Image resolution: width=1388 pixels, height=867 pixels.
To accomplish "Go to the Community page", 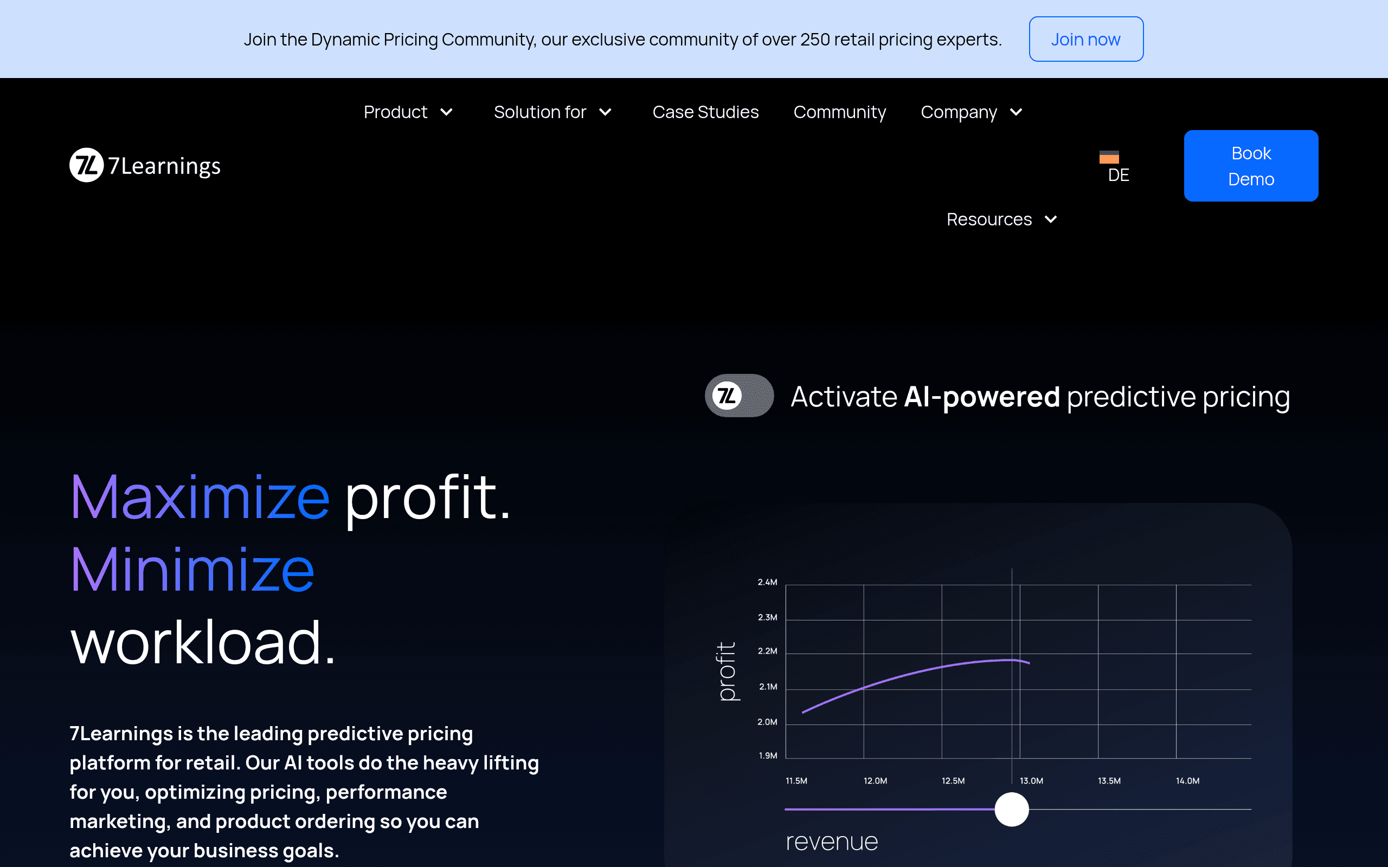I will tap(840, 112).
